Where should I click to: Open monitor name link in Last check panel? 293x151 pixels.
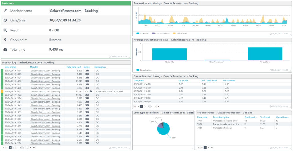pyautogui.click(x=74, y=11)
